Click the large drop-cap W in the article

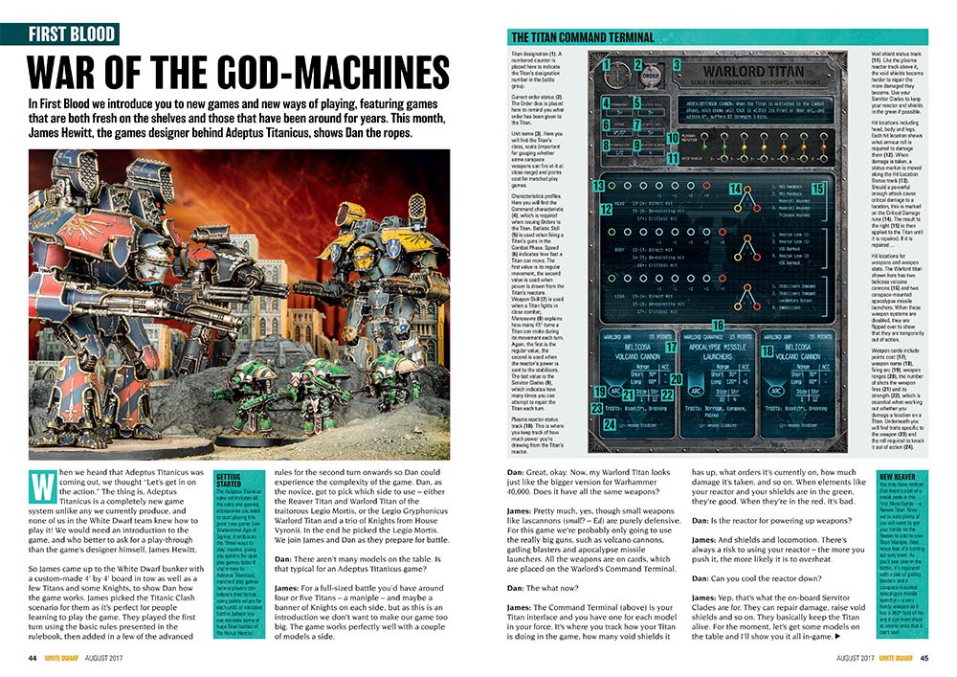coord(43,486)
